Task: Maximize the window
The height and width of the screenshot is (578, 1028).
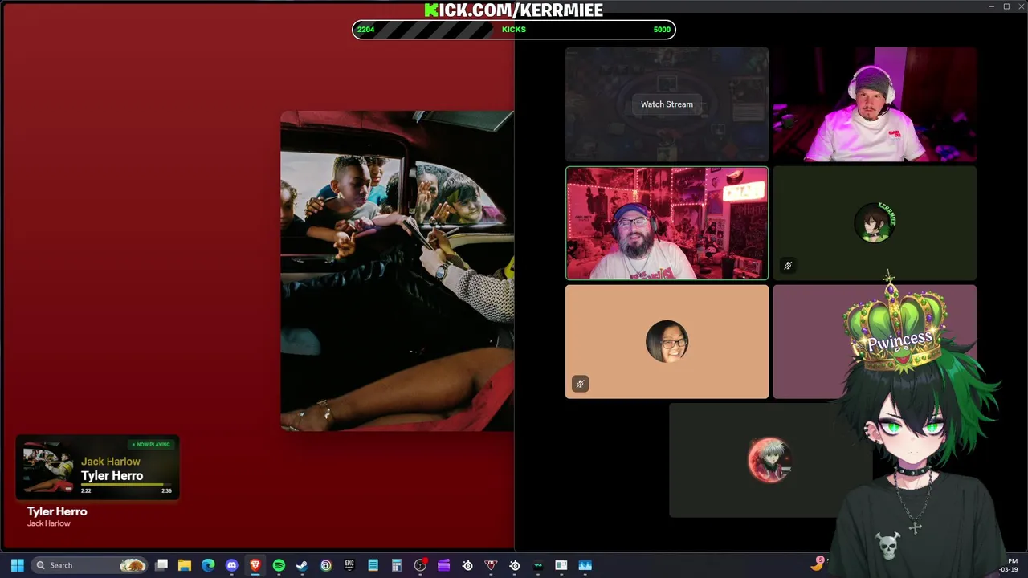Action: click(1006, 6)
